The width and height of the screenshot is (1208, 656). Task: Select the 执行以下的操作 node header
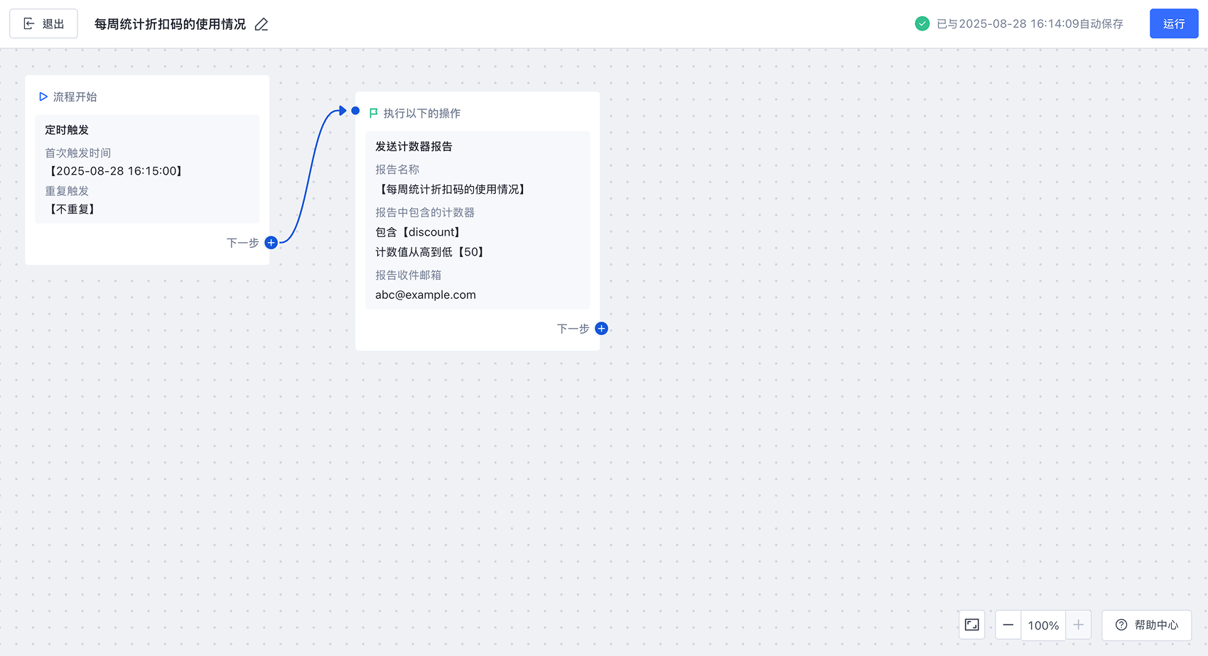pos(422,114)
